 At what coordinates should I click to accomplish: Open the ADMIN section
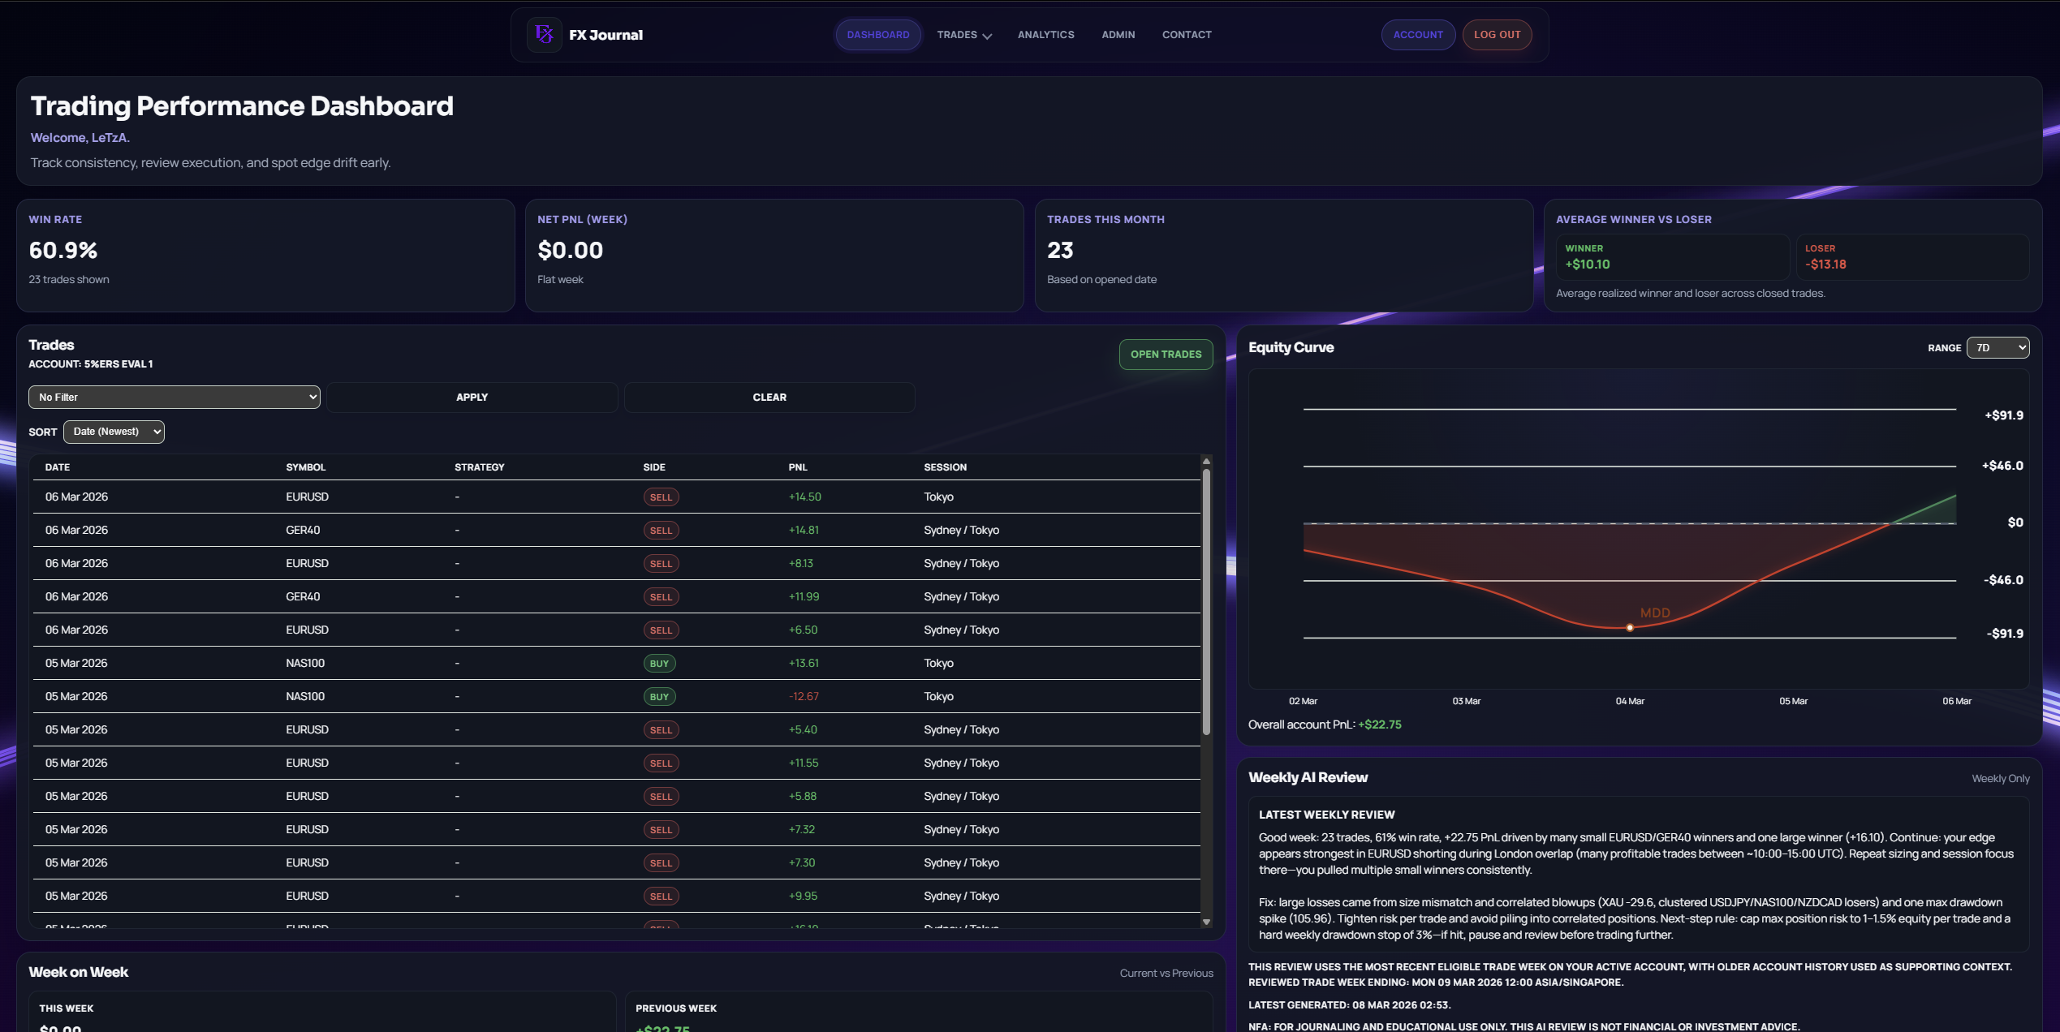pos(1118,35)
